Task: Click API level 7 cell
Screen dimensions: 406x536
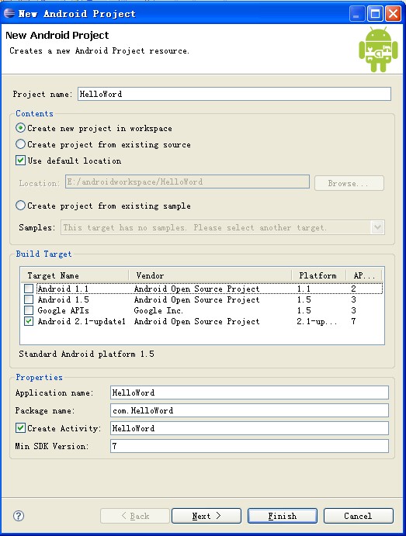Action: [354, 321]
